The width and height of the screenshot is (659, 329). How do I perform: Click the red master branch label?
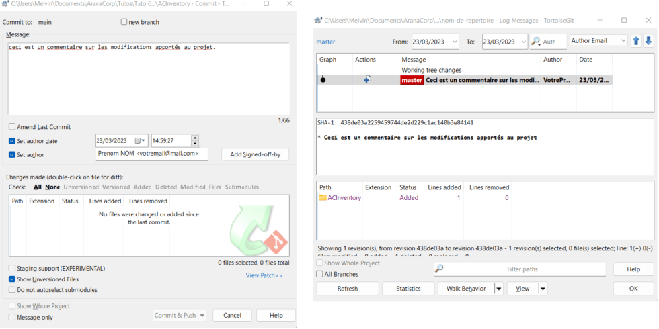412,80
